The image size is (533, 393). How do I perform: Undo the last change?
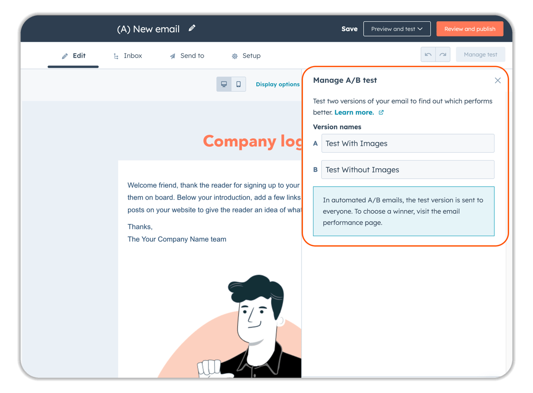click(x=428, y=55)
